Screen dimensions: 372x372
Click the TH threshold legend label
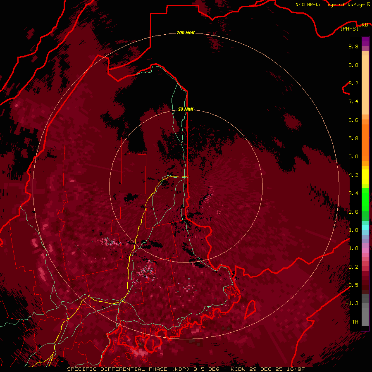[355, 322]
